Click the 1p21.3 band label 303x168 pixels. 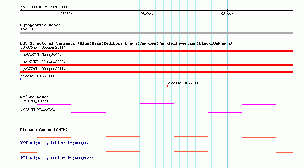27,29
